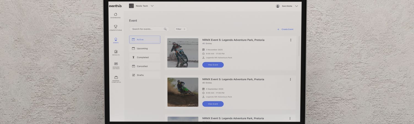Image resolution: width=414 pixels, height=124 pixels.
Task: Click View Event for 3 November event
Action: tap(213, 65)
